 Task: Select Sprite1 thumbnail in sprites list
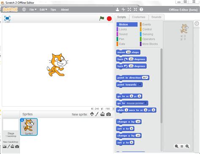pos(29,127)
